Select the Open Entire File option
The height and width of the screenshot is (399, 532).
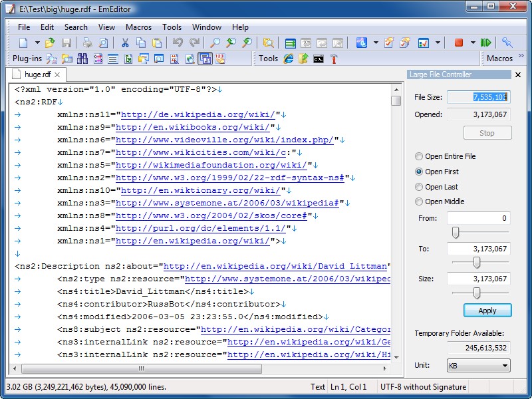[x=419, y=157]
